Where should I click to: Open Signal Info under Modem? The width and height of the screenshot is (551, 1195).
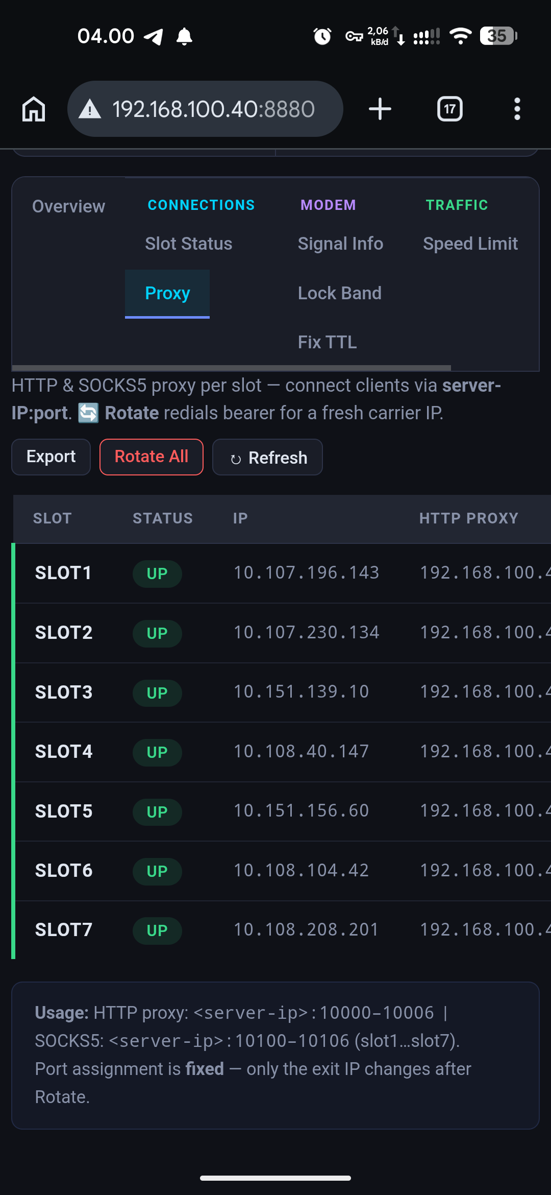(340, 244)
